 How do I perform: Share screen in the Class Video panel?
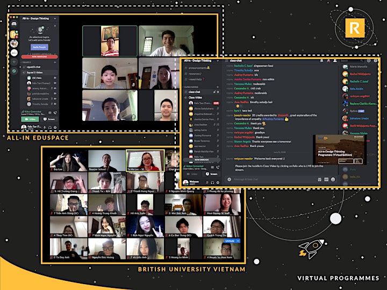[x=212, y=174]
